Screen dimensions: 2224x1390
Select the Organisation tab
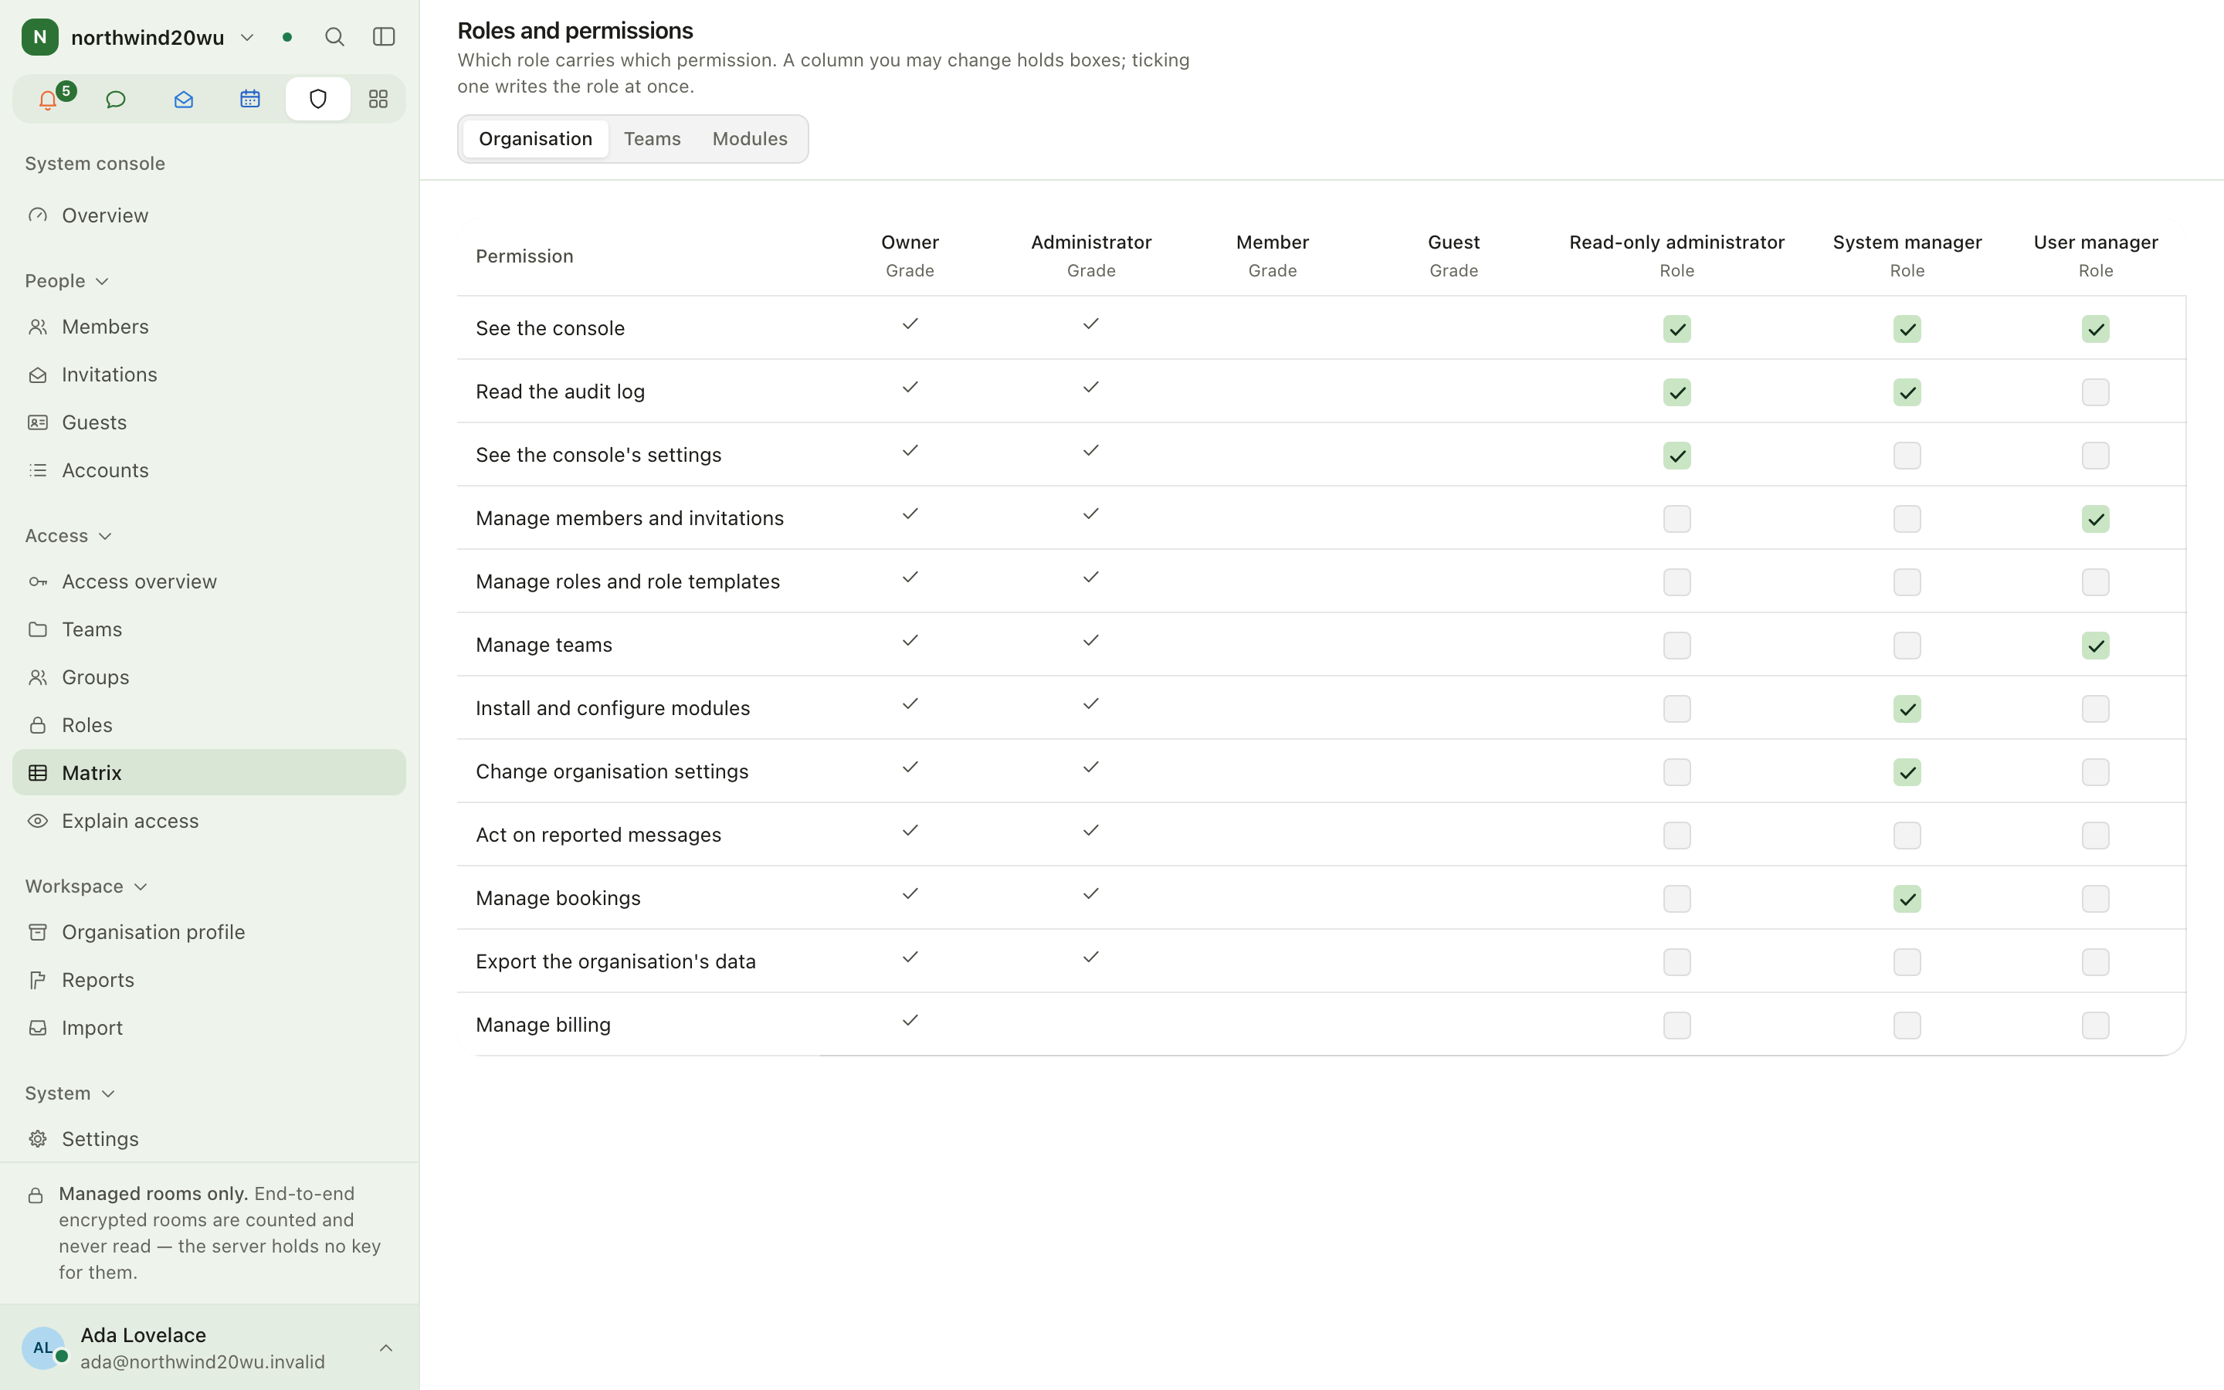536,139
